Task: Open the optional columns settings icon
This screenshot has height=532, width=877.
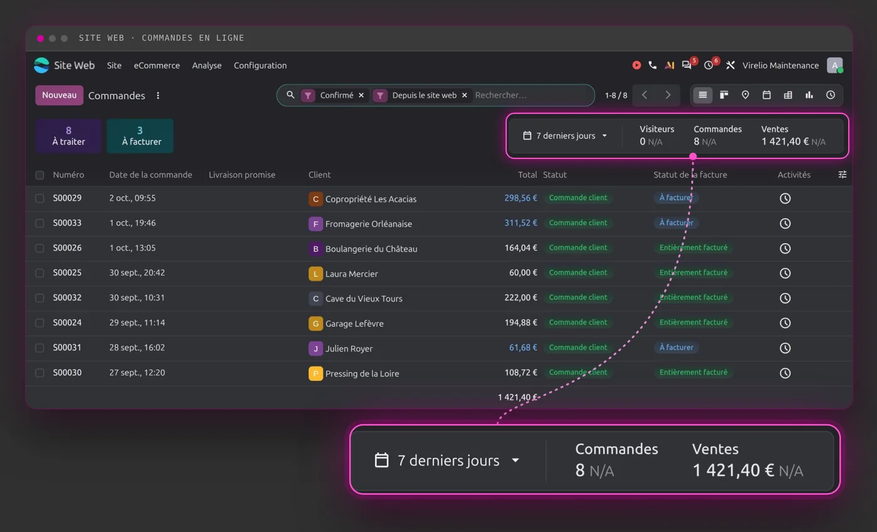Action: coord(843,175)
